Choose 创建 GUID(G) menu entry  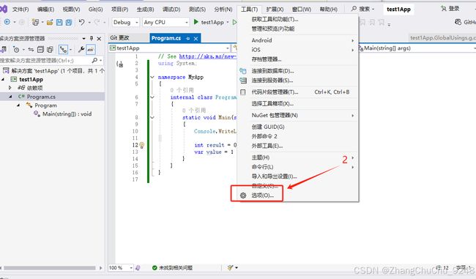point(268,127)
